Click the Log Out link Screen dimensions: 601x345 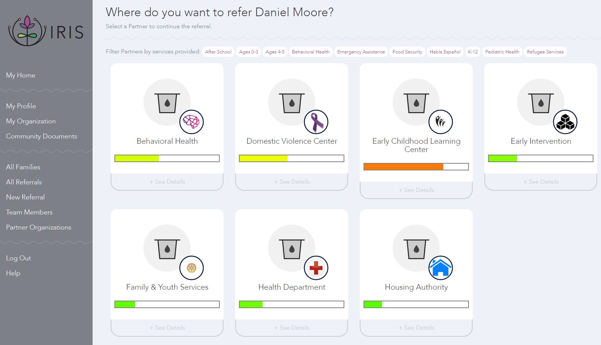click(x=18, y=258)
